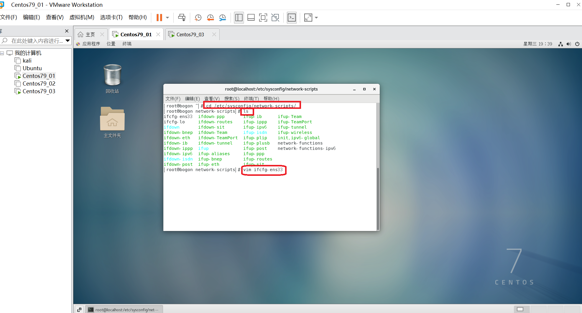Open the 终端 app menu in top bar

pyautogui.click(x=127, y=44)
